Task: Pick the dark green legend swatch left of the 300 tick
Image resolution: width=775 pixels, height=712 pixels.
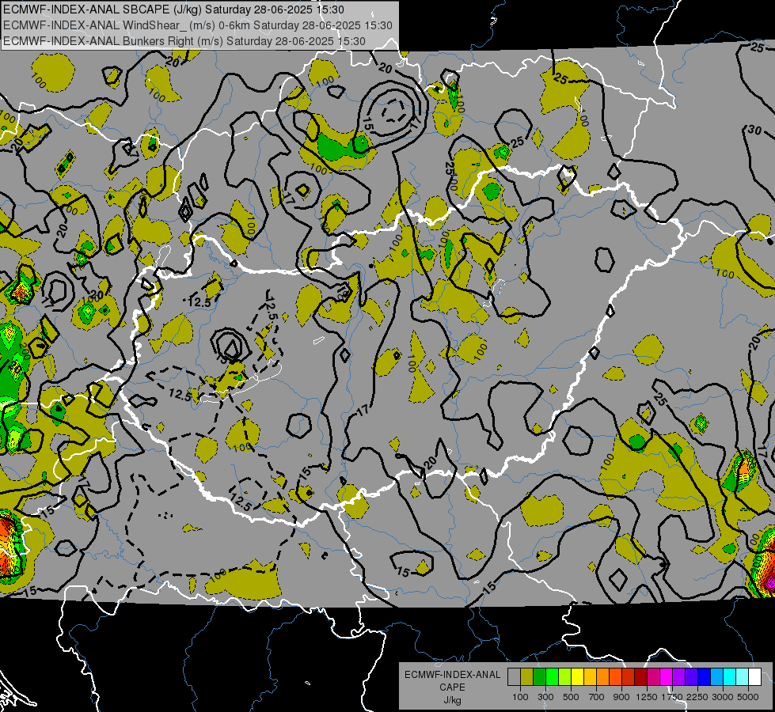Action: [x=540, y=676]
